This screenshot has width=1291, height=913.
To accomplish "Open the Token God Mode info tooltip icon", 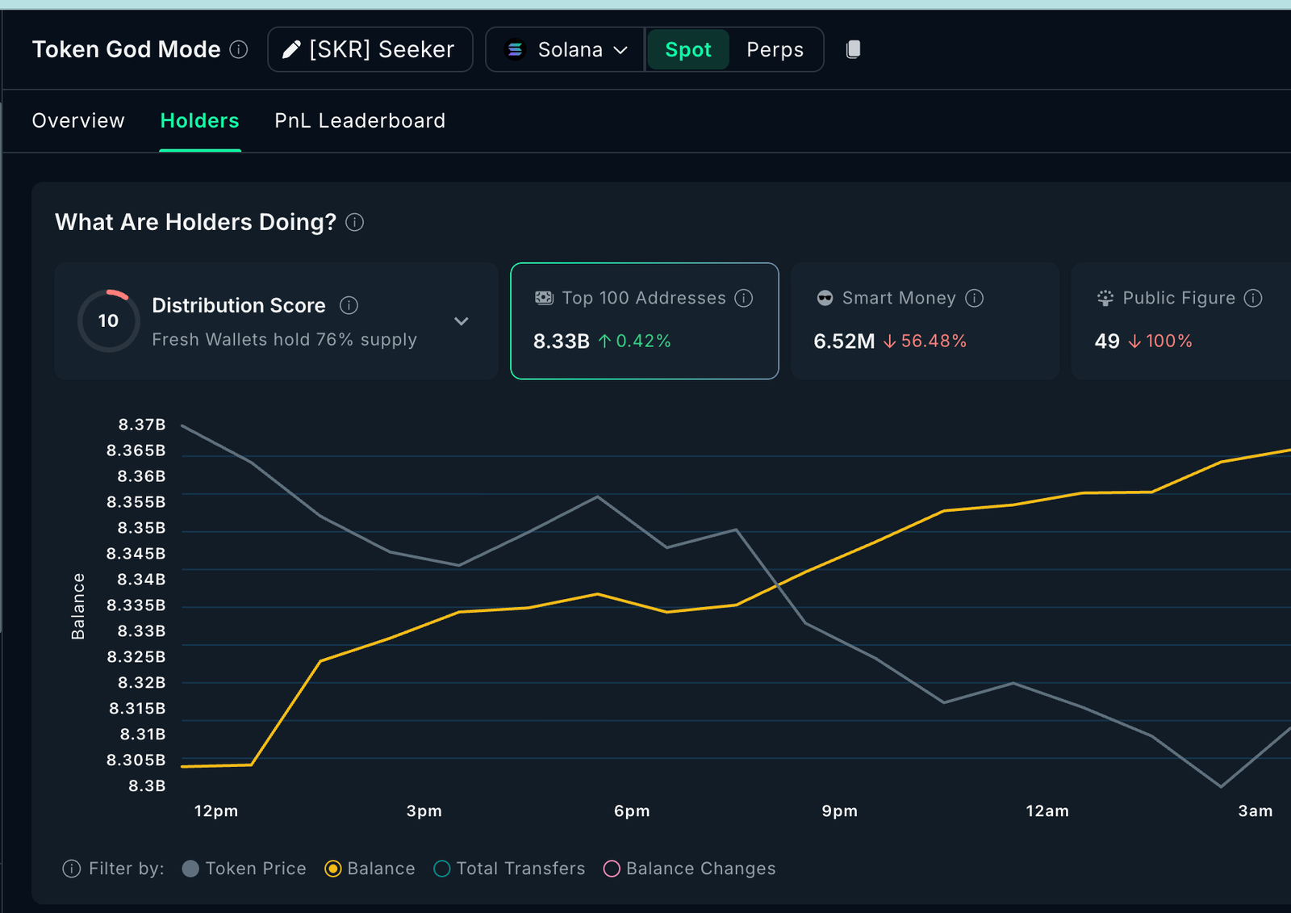I will click(239, 50).
